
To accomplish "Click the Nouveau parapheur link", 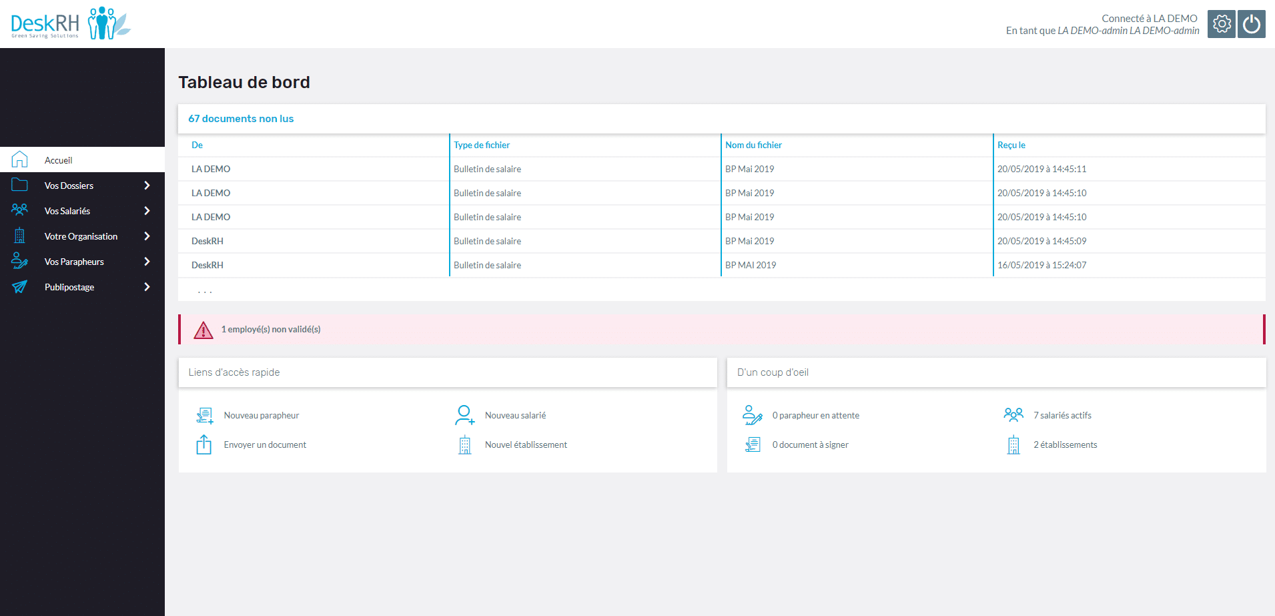I will click(262, 415).
